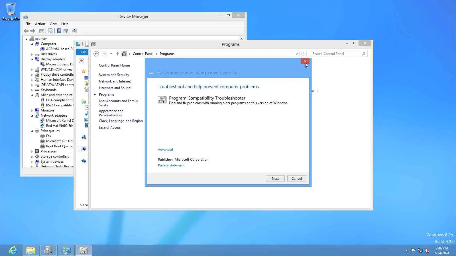Click the network icon in system tray
This screenshot has height=256, width=456.
pyautogui.click(x=420, y=251)
